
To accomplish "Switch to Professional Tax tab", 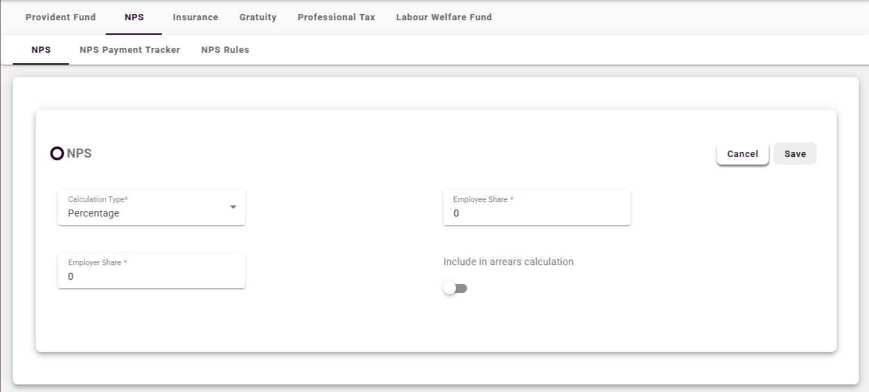I will tap(336, 17).
